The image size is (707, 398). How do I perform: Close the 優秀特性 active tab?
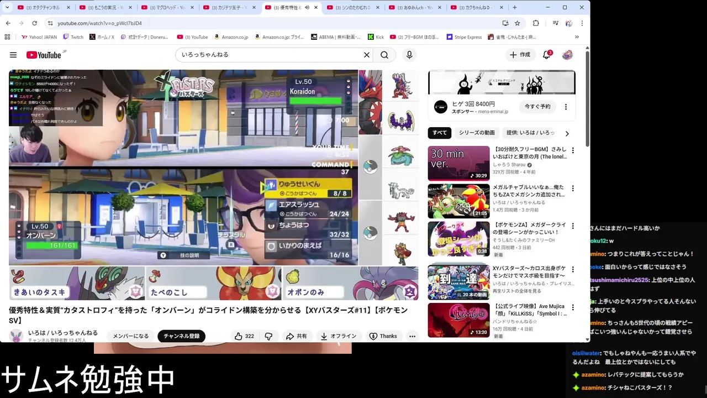tap(316, 8)
